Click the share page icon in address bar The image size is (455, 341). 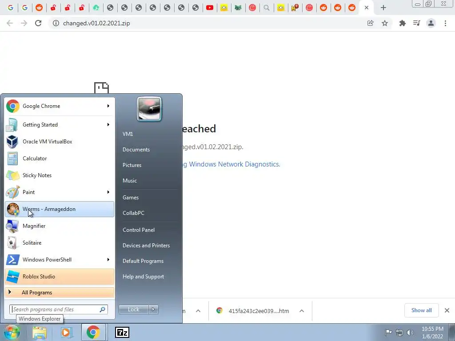click(370, 23)
